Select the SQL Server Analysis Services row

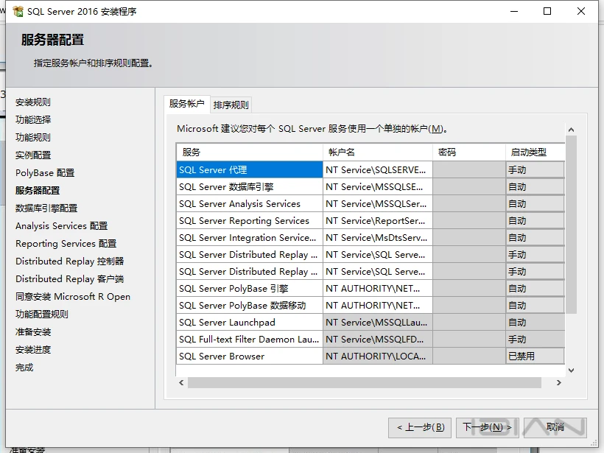pos(250,204)
